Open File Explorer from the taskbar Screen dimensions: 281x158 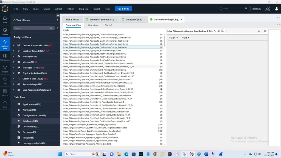119,154
